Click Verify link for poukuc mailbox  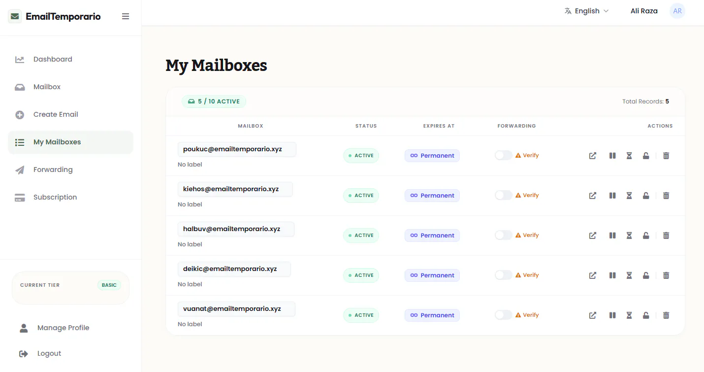click(x=527, y=155)
